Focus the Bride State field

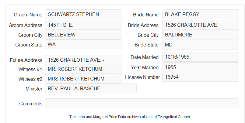(x=201, y=45)
